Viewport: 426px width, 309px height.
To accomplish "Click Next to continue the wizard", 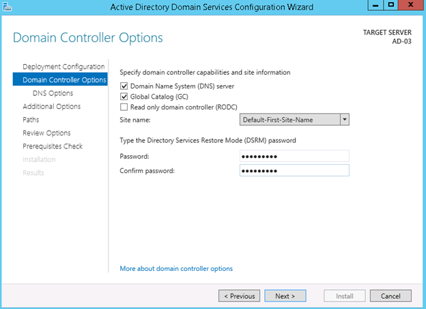I will (x=285, y=296).
